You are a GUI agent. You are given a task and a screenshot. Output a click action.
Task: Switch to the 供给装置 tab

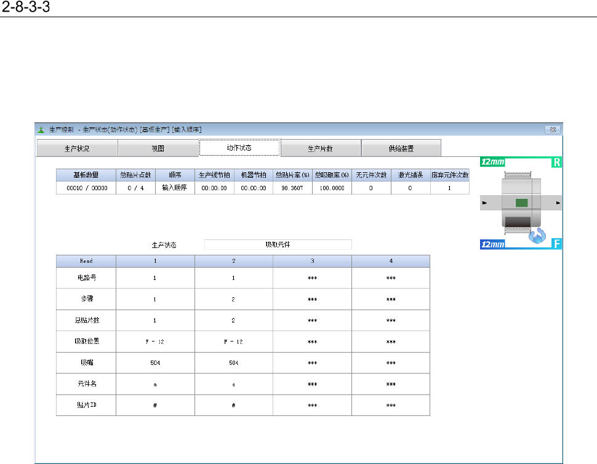point(401,148)
